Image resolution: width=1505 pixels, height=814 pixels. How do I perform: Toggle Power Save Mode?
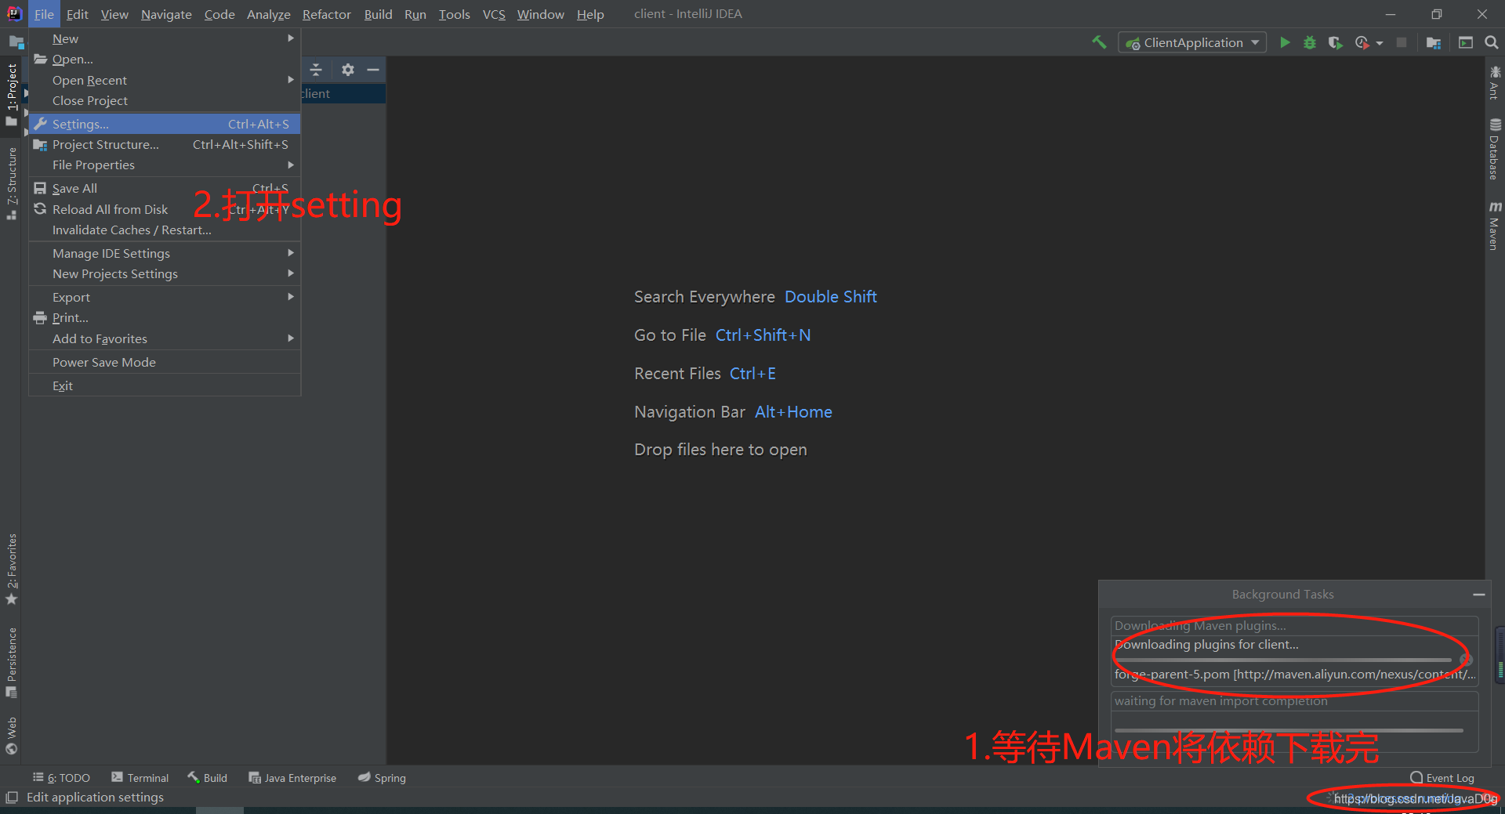tap(165, 362)
